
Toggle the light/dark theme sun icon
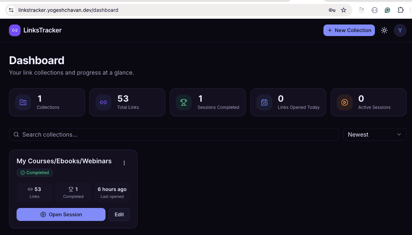click(384, 30)
